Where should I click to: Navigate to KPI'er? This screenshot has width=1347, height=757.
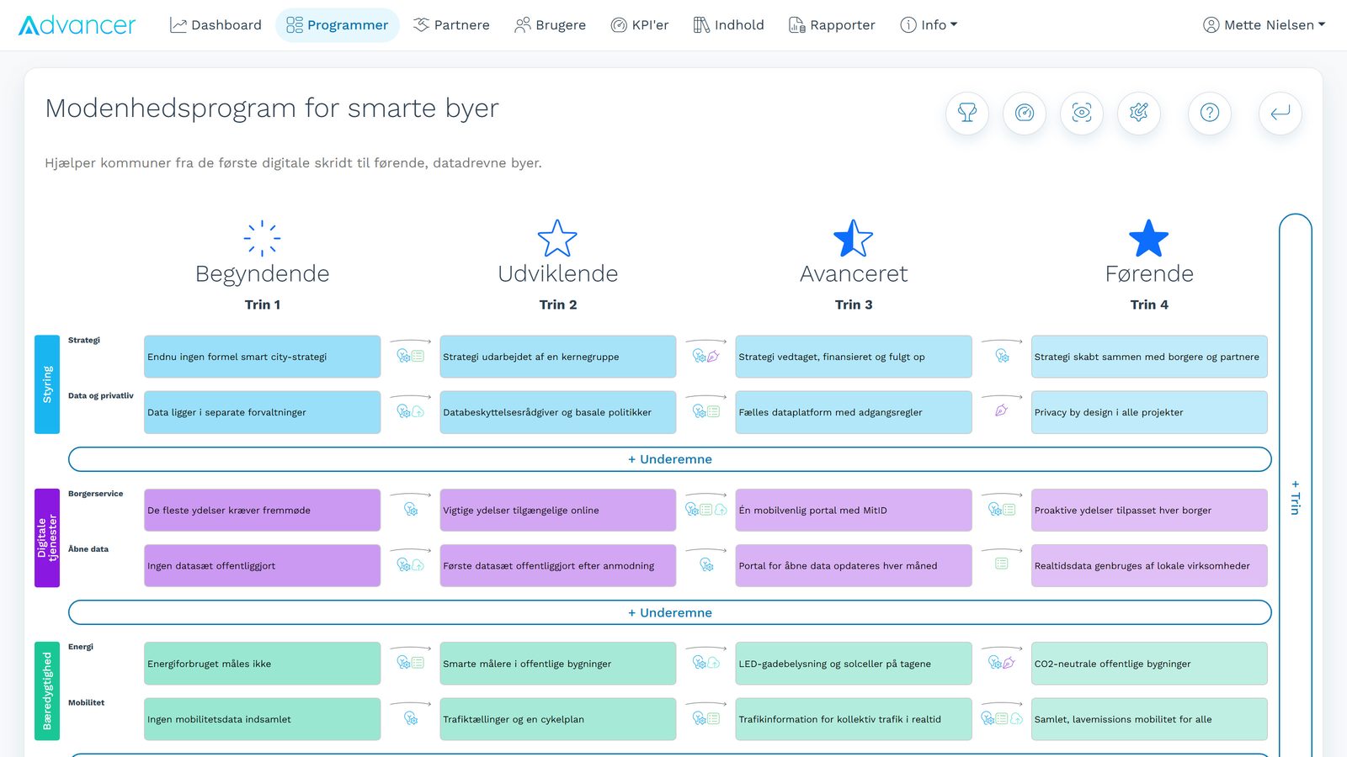click(x=640, y=25)
